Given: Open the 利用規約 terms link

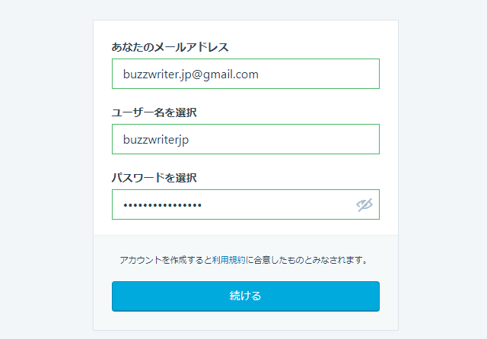Looking at the screenshot, I should (228, 260).
